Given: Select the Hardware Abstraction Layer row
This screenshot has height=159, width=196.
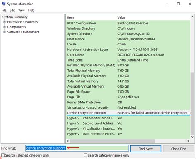Looking at the screenshot, I should (128, 50).
